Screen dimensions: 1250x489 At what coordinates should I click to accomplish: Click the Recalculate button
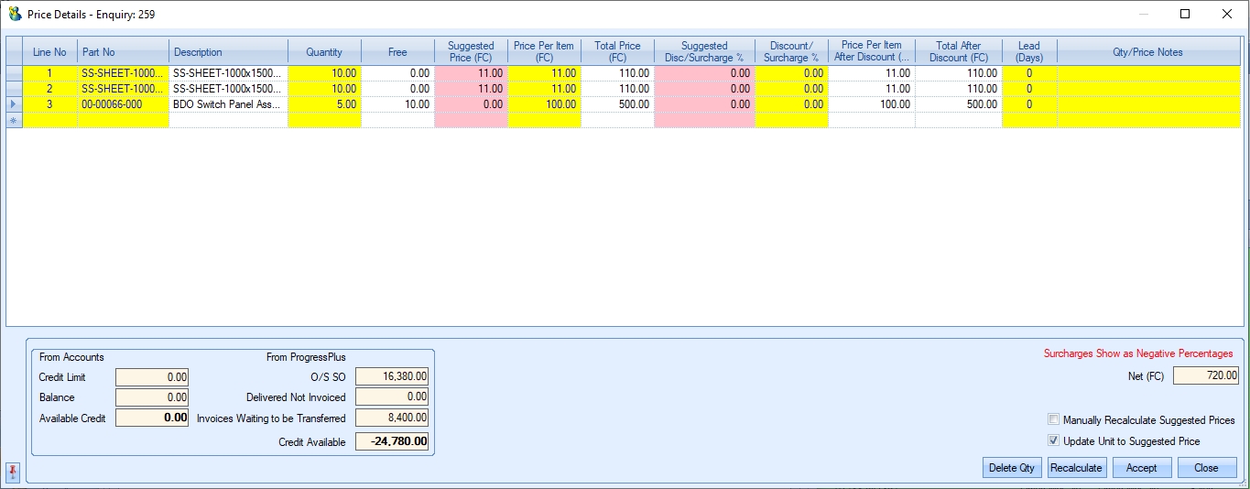[x=1077, y=468]
